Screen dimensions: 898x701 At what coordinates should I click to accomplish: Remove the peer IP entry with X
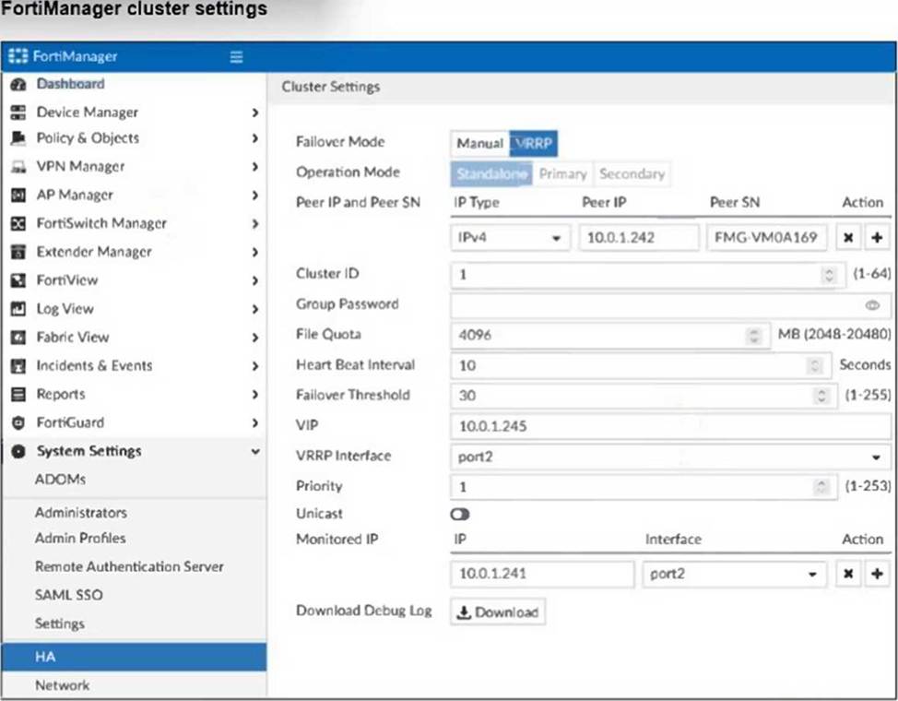(x=850, y=237)
